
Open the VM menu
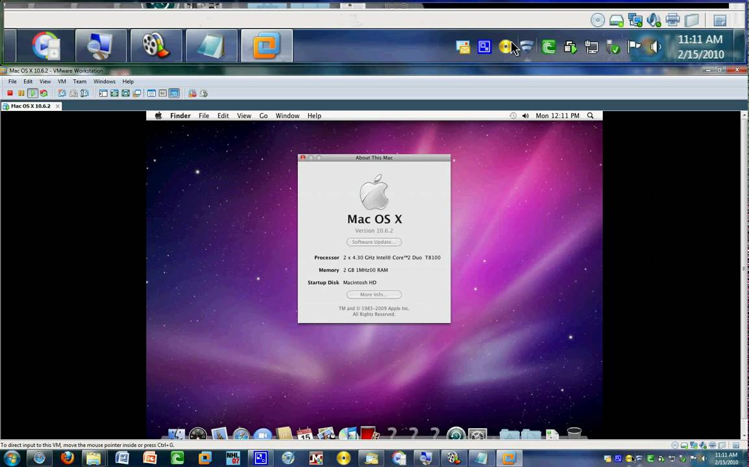pos(62,82)
